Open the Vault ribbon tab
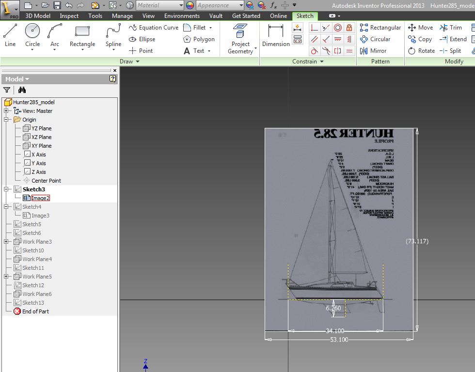Viewport: 475px width, 372px height. point(216,15)
